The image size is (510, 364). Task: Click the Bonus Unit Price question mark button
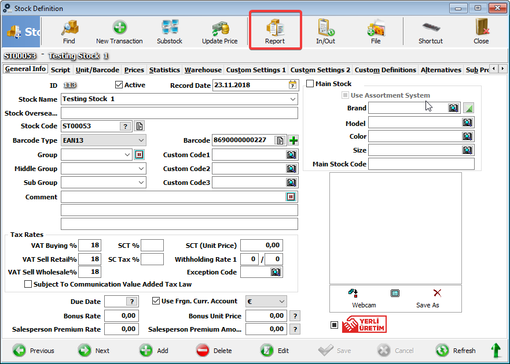point(295,316)
